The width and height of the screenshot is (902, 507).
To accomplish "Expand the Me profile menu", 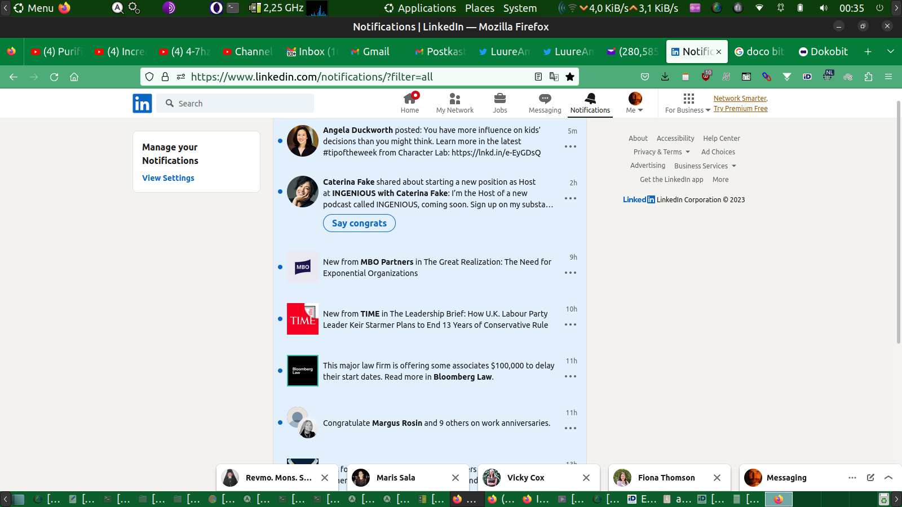I will [635, 103].
